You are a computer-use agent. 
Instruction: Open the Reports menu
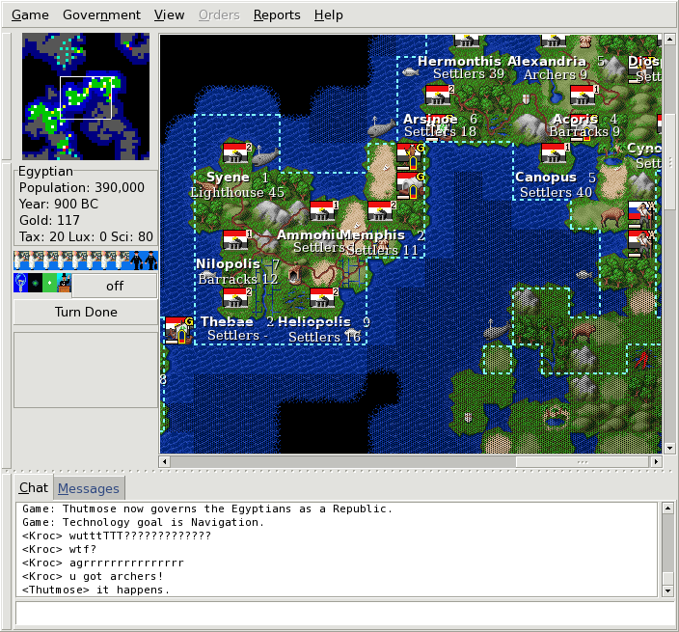click(x=277, y=14)
